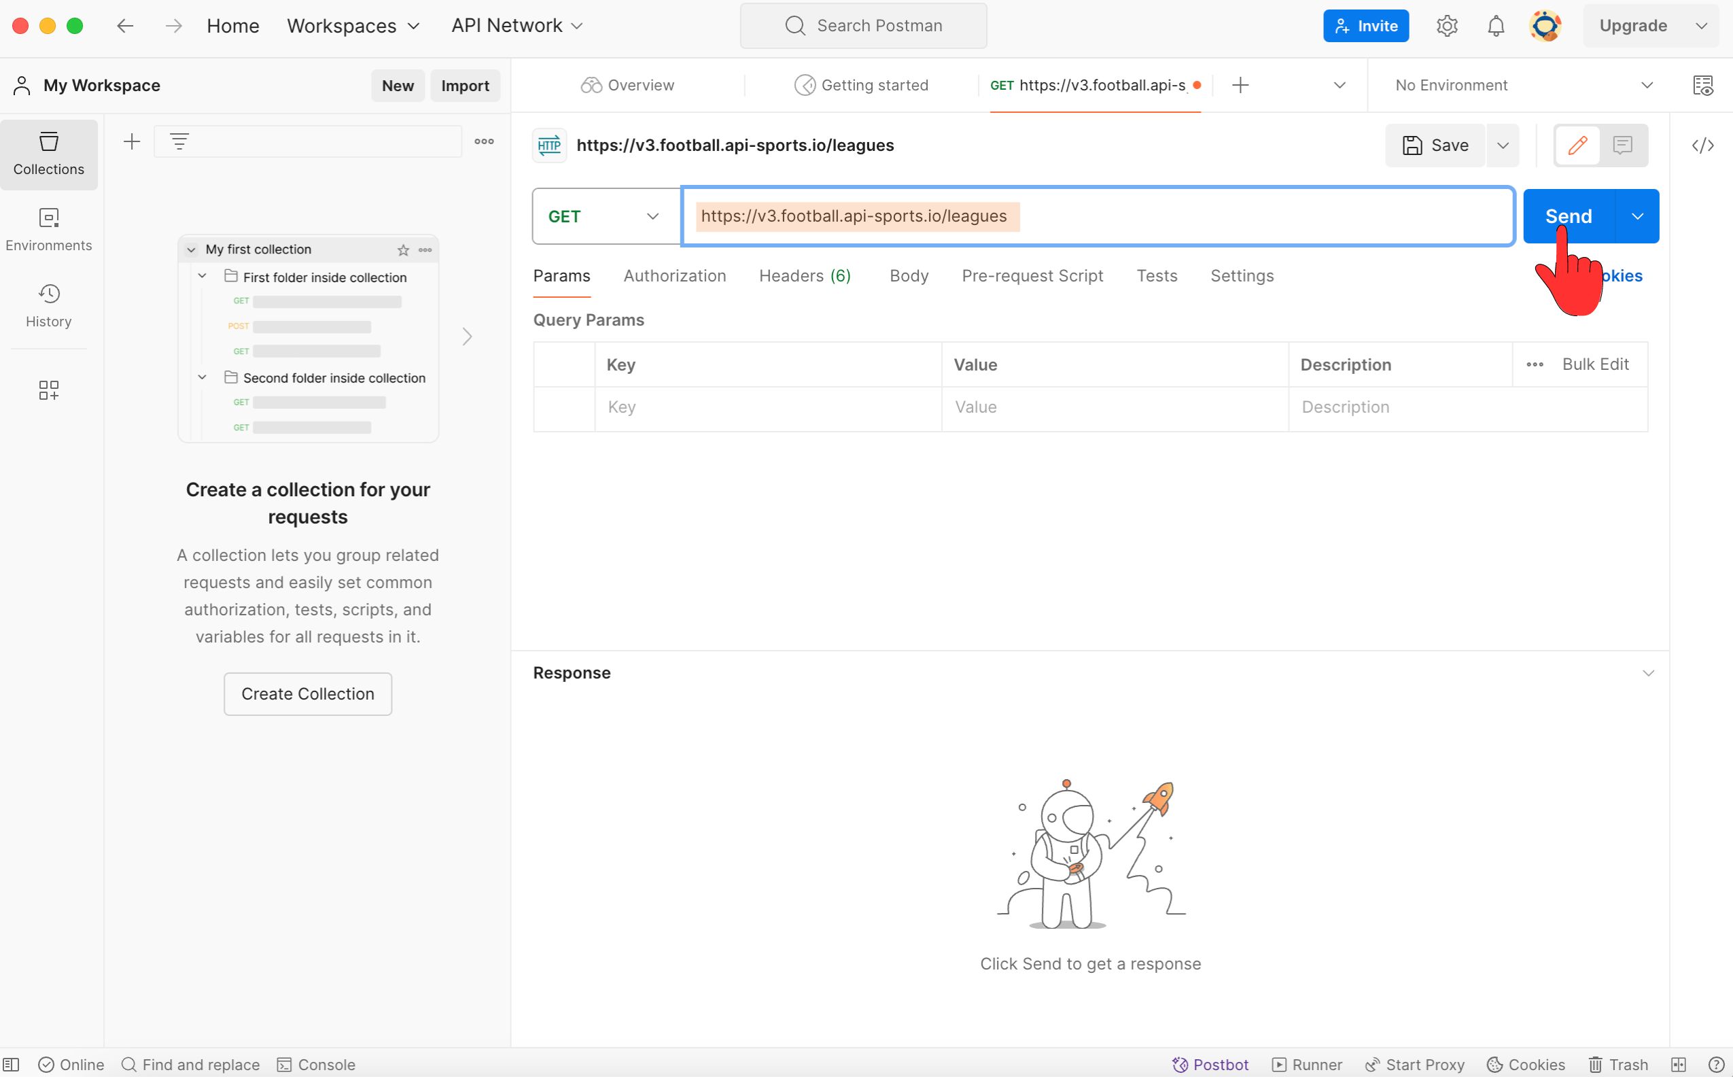Go forward with the right arrow
1733x1081 pixels.
[174, 26]
